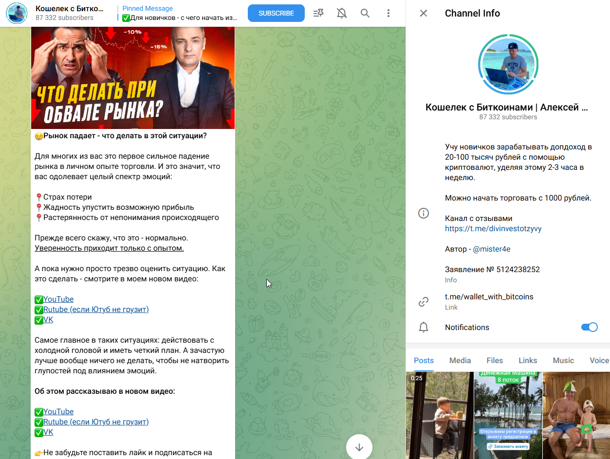
Task: Open the second Rutube link below
Action: point(96,422)
